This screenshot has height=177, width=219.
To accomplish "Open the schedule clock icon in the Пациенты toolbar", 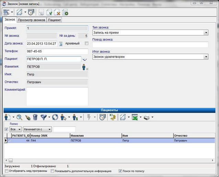I will coord(102,117).
